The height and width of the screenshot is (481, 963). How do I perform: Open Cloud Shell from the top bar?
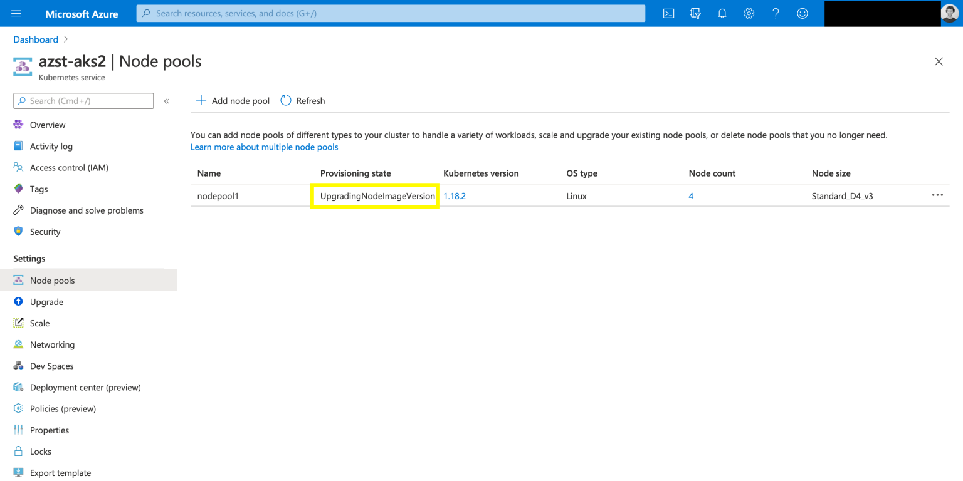tap(668, 13)
